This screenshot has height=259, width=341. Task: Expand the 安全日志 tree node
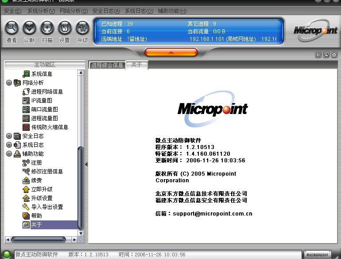coord(9,136)
